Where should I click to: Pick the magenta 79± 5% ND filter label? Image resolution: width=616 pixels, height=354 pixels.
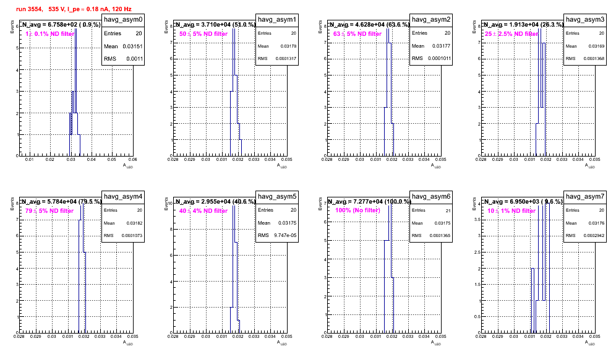tap(49, 211)
